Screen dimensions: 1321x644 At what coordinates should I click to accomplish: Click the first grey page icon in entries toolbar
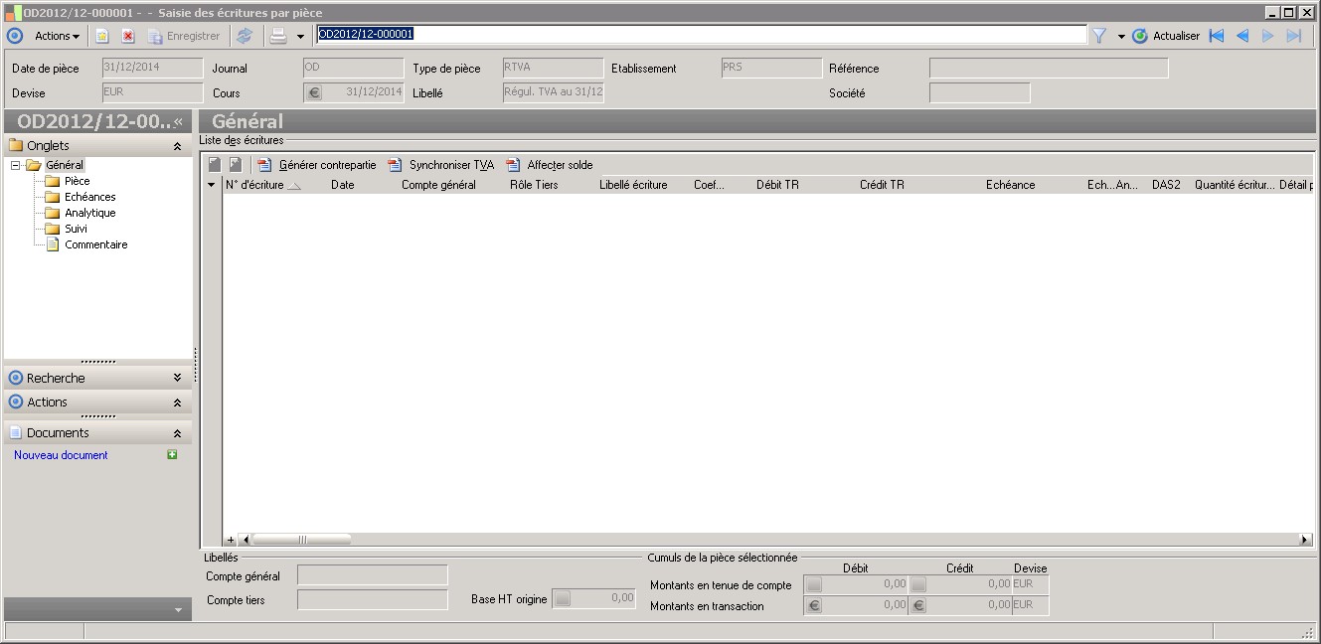[215, 165]
